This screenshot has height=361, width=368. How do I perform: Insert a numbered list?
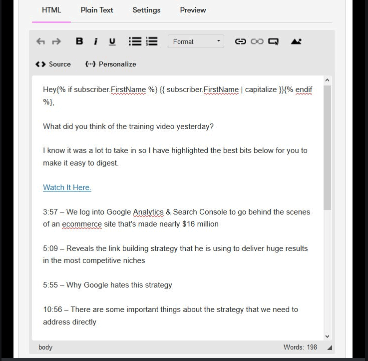pyautogui.click(x=152, y=41)
